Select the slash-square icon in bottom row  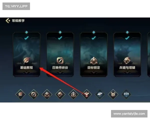click(34, 94)
